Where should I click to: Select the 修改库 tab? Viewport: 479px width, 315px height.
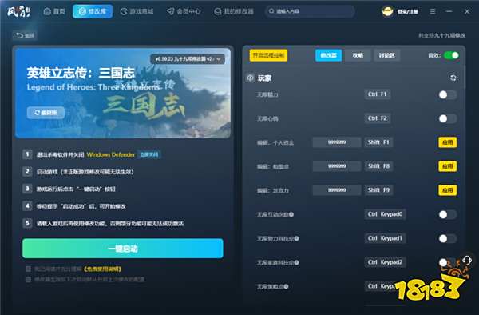[x=93, y=11]
